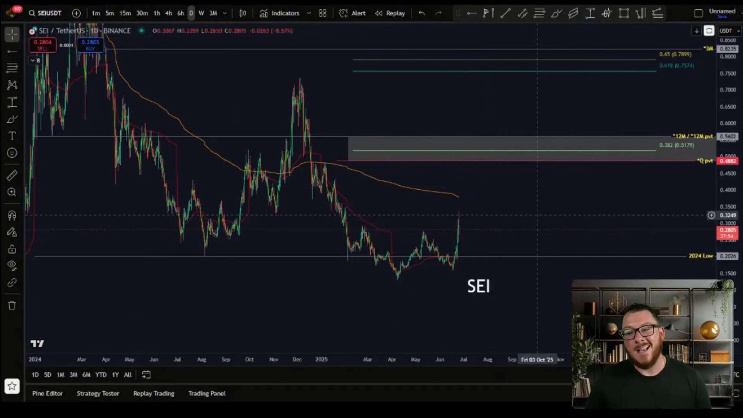Image resolution: width=743 pixels, height=418 pixels.
Task: Select the zoom in magnifier tool
Action: pyautogui.click(x=12, y=192)
